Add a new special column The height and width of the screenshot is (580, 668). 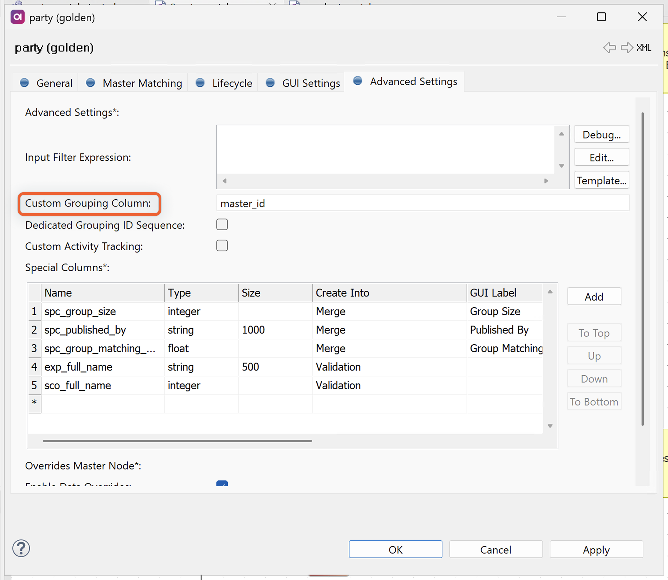594,296
